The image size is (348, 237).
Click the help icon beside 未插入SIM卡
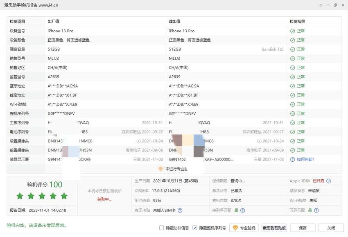pyautogui.click(x=180, y=210)
